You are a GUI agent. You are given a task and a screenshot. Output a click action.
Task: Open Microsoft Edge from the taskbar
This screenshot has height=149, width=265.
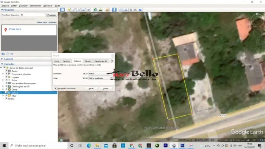point(89,146)
